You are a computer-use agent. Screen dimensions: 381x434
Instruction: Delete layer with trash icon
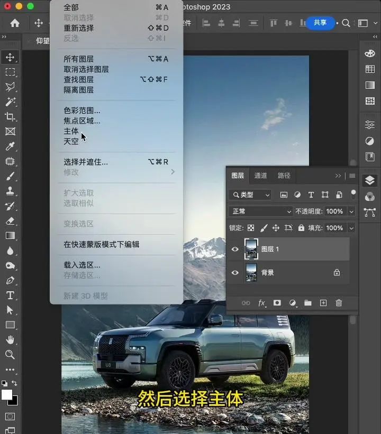pos(339,303)
